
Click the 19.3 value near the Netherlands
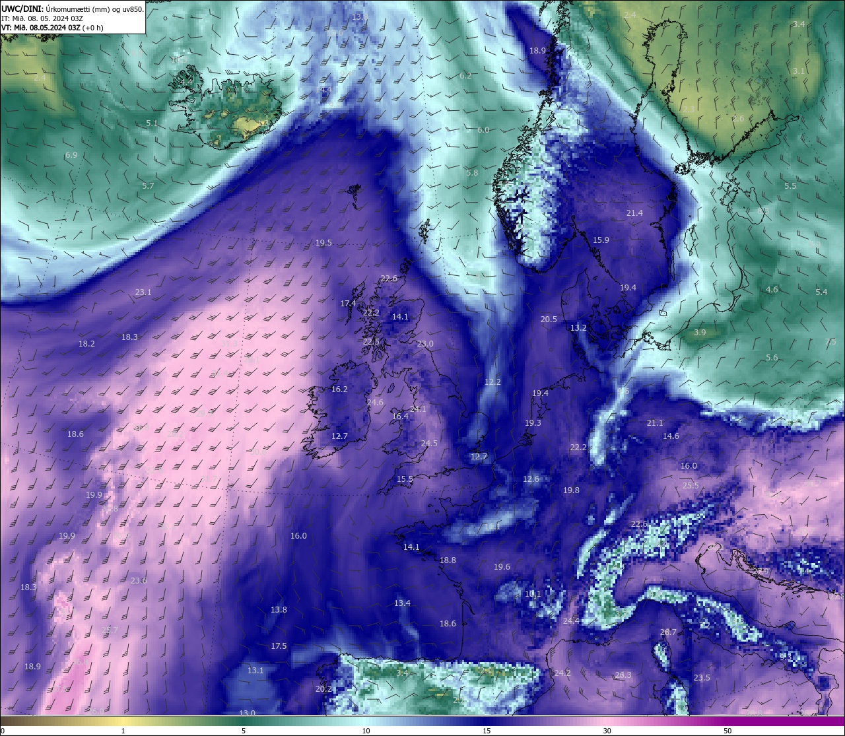(x=533, y=423)
